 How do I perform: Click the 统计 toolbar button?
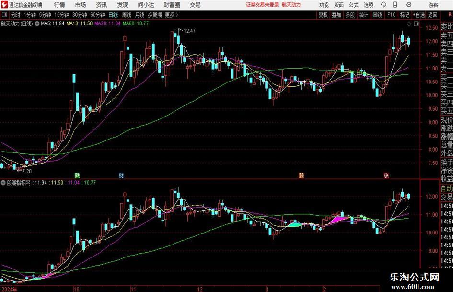(x=363, y=15)
